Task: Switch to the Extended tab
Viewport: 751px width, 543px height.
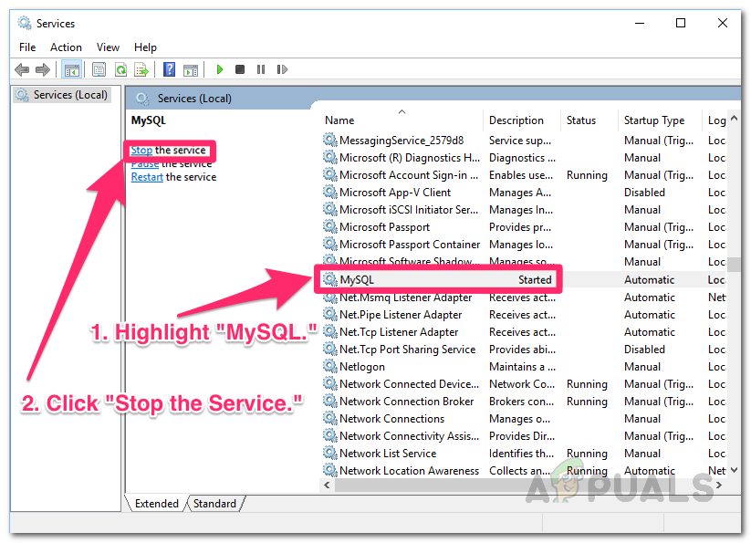Action: (157, 504)
